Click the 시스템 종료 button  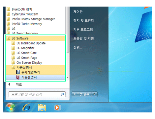[x=81, y=94]
